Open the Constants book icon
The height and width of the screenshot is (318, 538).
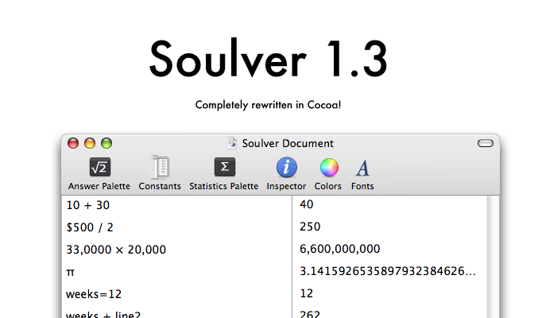coord(160,167)
